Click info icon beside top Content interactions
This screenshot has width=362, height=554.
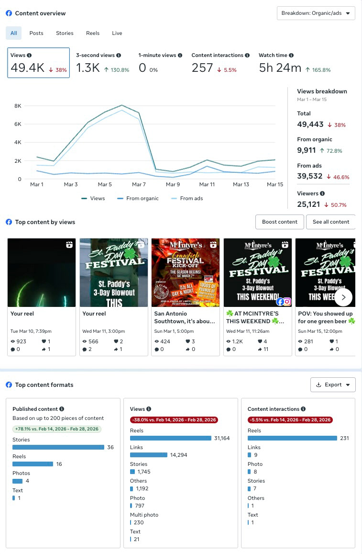pos(247,55)
